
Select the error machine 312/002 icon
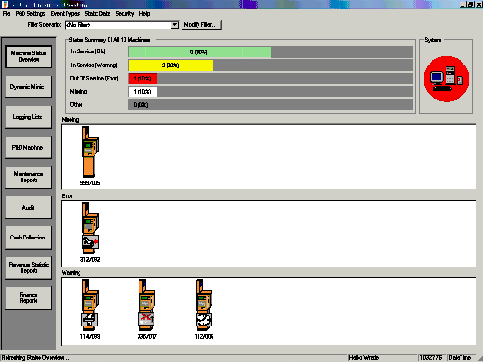91,228
